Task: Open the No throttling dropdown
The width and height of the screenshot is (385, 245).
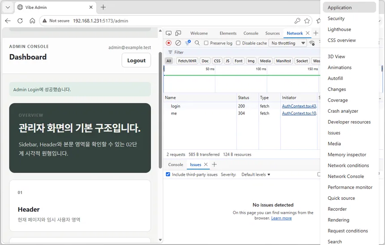Action: coord(288,43)
